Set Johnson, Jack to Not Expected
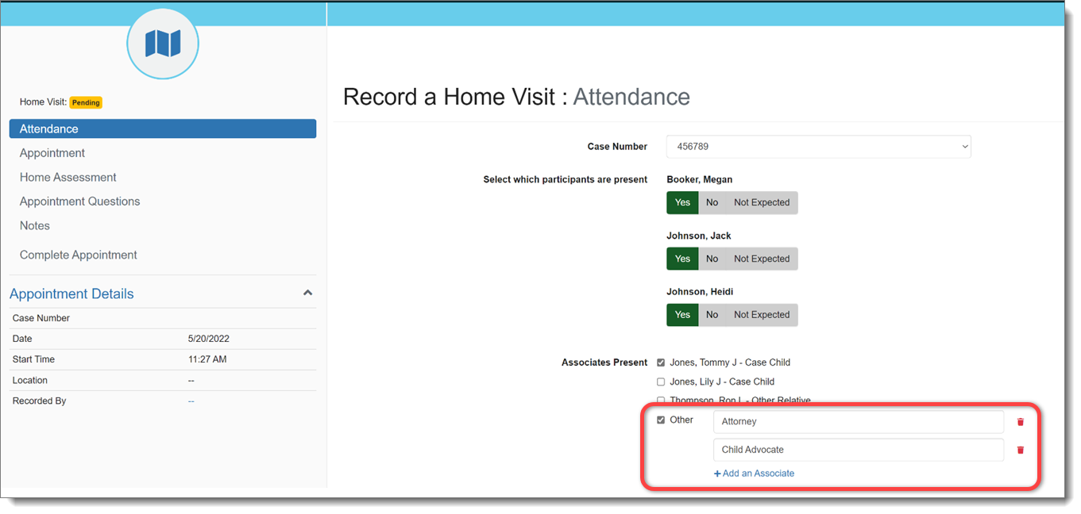Image resolution: width=1081 pixels, height=514 pixels. tap(761, 259)
